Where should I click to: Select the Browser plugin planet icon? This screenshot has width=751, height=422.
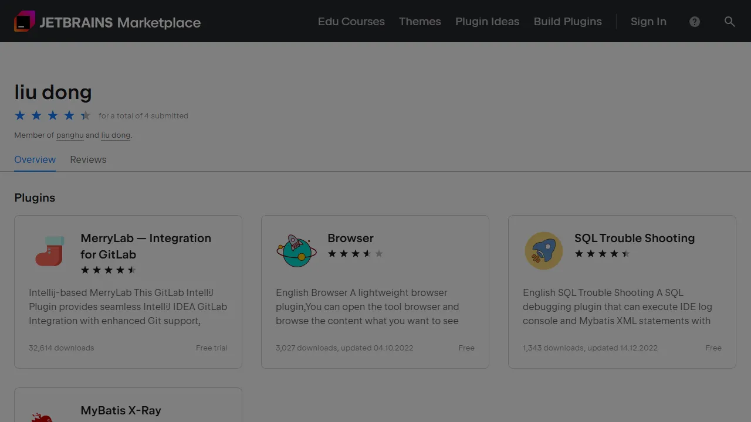click(x=297, y=250)
